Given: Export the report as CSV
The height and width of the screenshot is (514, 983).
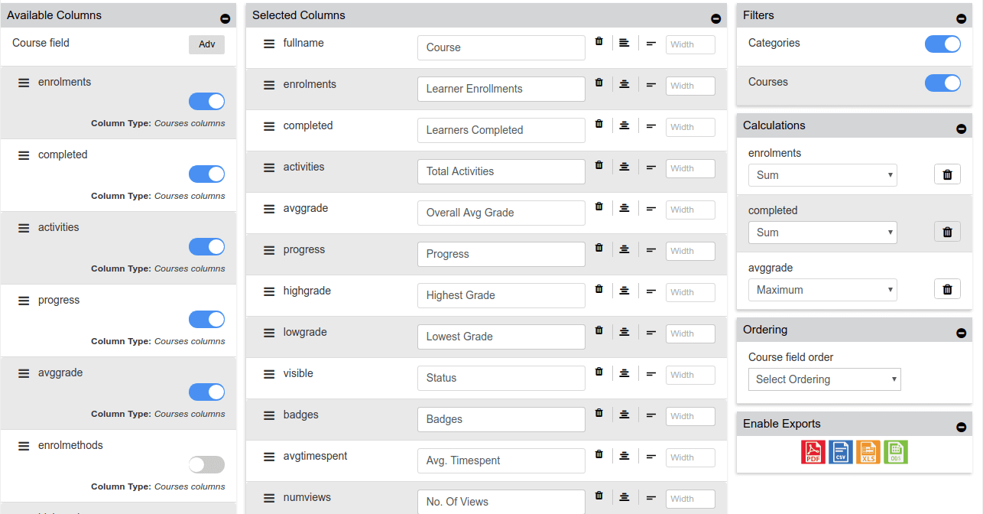Looking at the screenshot, I should coord(840,452).
